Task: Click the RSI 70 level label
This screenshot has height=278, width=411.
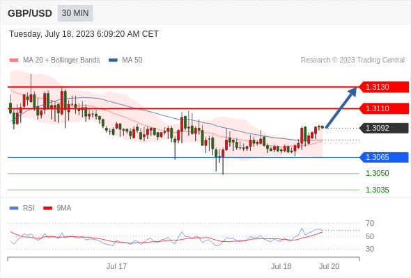Action: [x=370, y=223]
